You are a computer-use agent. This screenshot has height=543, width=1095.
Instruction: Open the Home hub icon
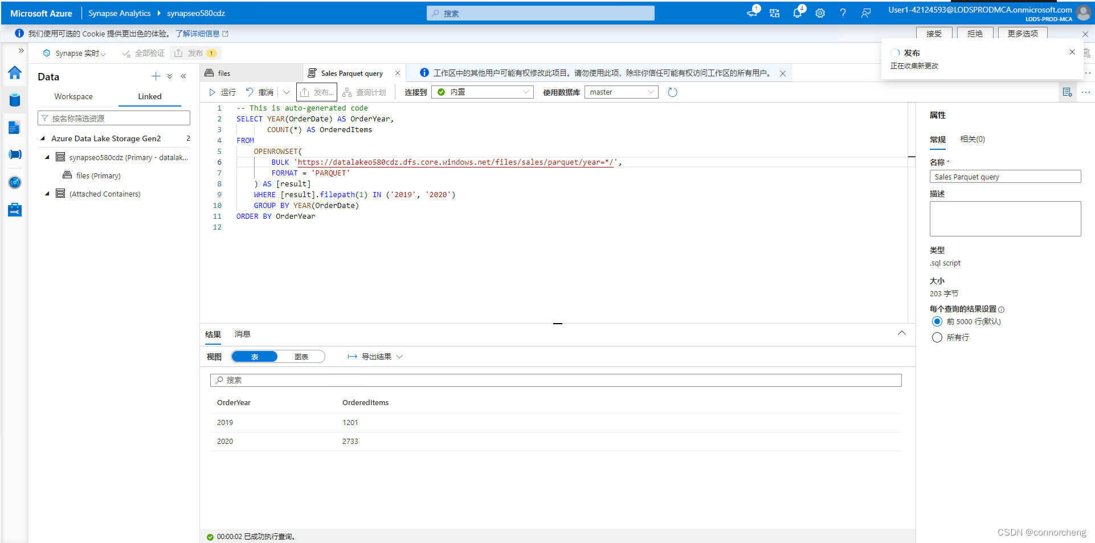pyautogui.click(x=15, y=72)
